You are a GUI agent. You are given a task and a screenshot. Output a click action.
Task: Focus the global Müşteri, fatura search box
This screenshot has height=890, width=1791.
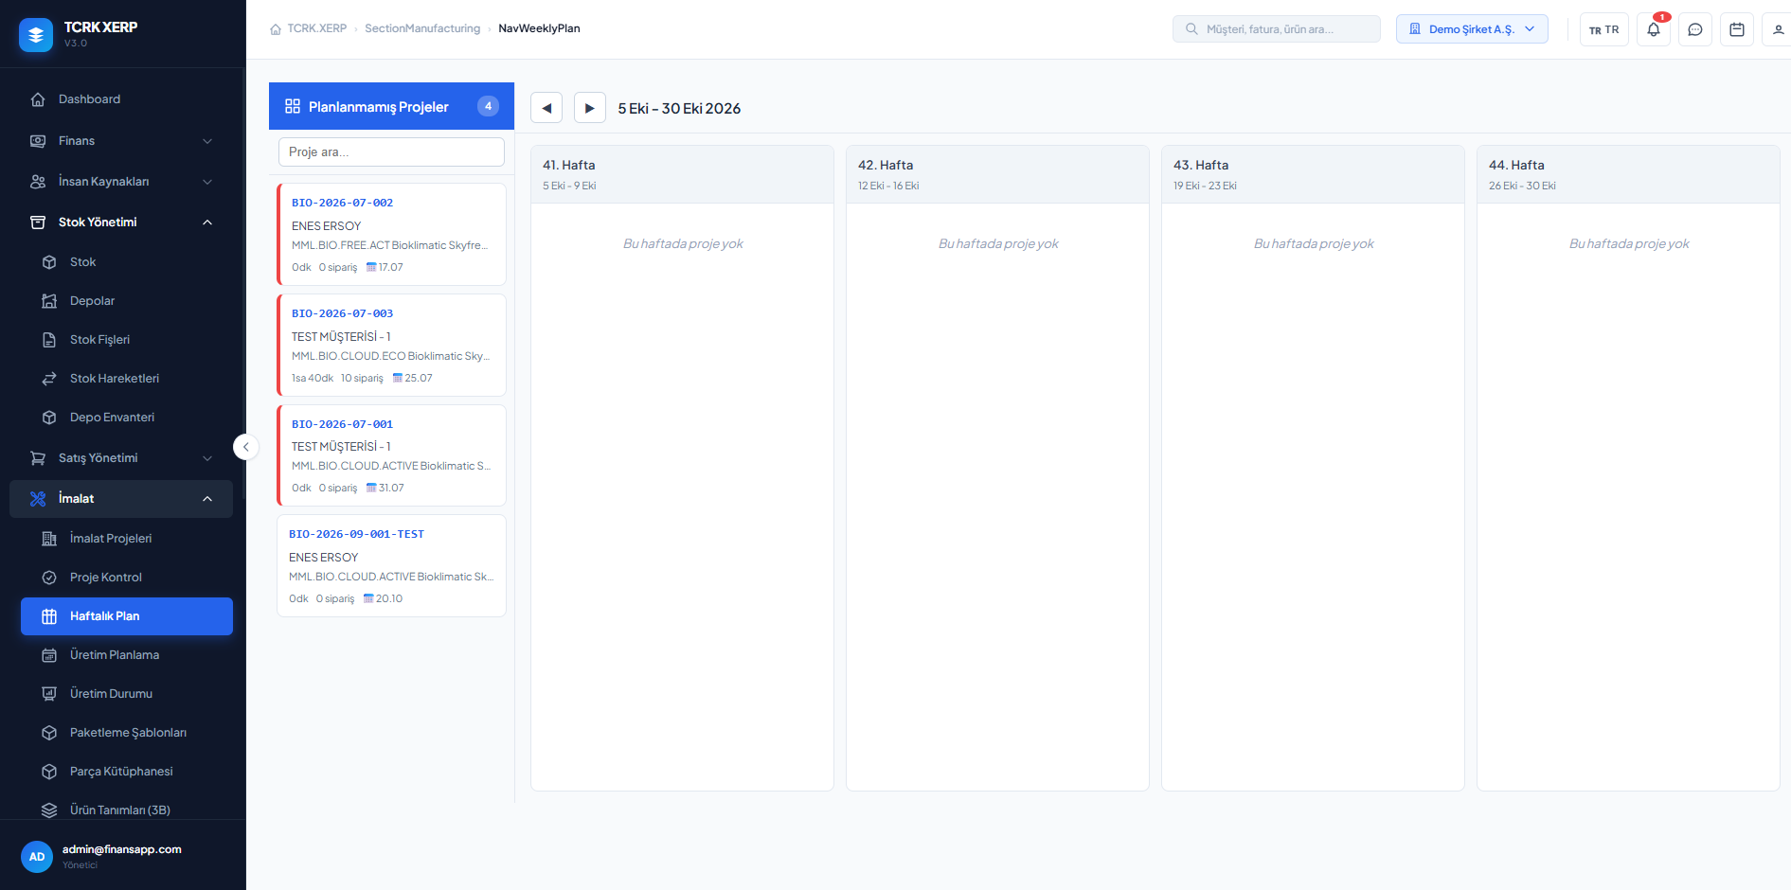[x=1276, y=29]
